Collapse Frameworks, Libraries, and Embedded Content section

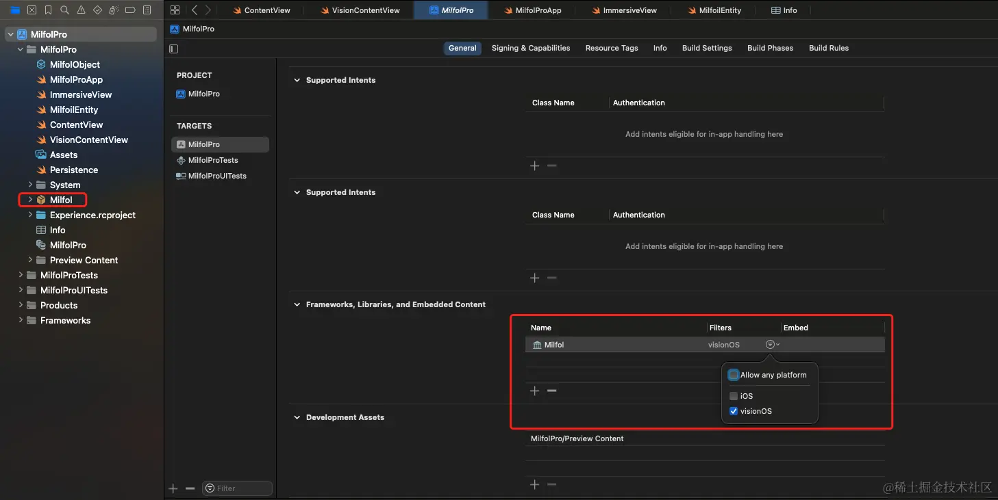(297, 304)
